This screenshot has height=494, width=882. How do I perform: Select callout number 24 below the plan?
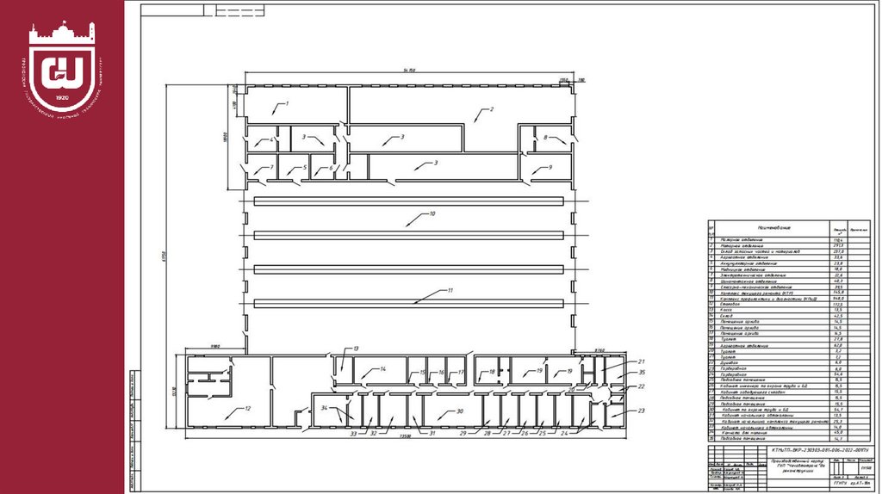564,433
